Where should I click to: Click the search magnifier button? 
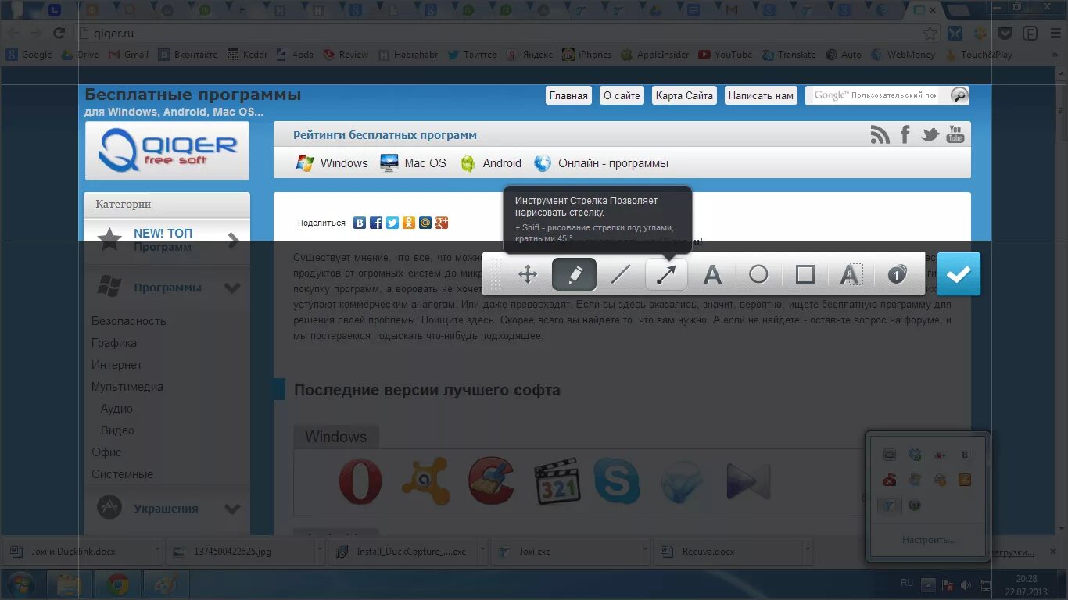click(959, 95)
